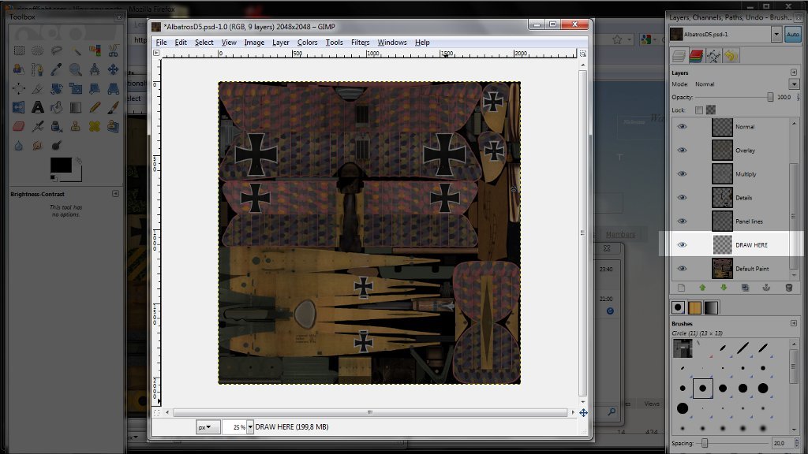Hide the Default Paint layer
Image resolution: width=808 pixels, height=454 pixels.
coord(682,269)
